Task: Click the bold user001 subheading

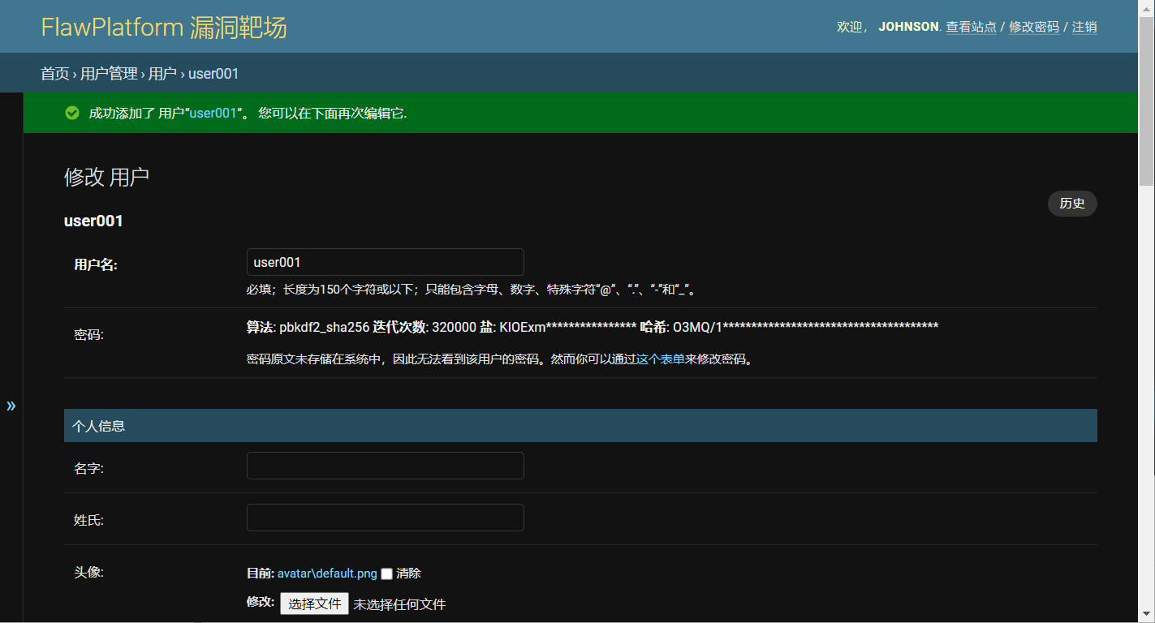Action: pyautogui.click(x=93, y=221)
